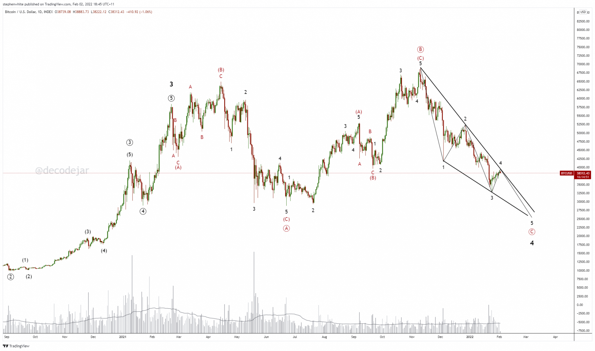Image resolution: width=595 pixels, height=351 pixels.
Task: Click the change value −410.92 (−1.06%)
Action: pos(139,12)
